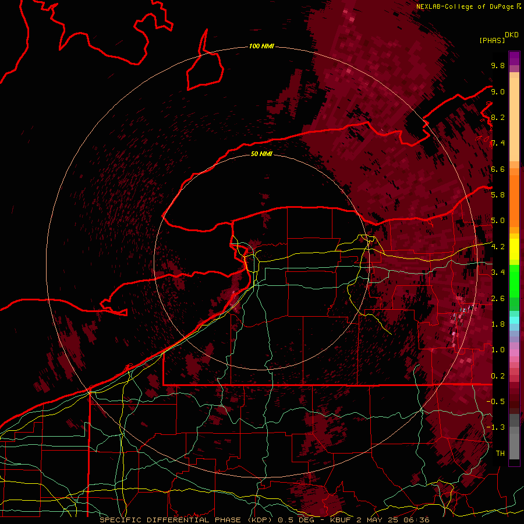Pick the pale peach segment of the color bar

pyautogui.click(x=514, y=121)
